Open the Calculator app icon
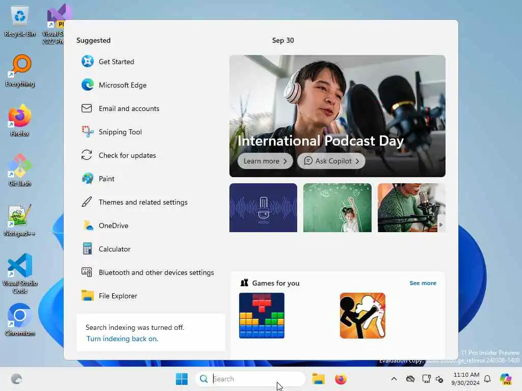The width and height of the screenshot is (522, 391). [87, 248]
